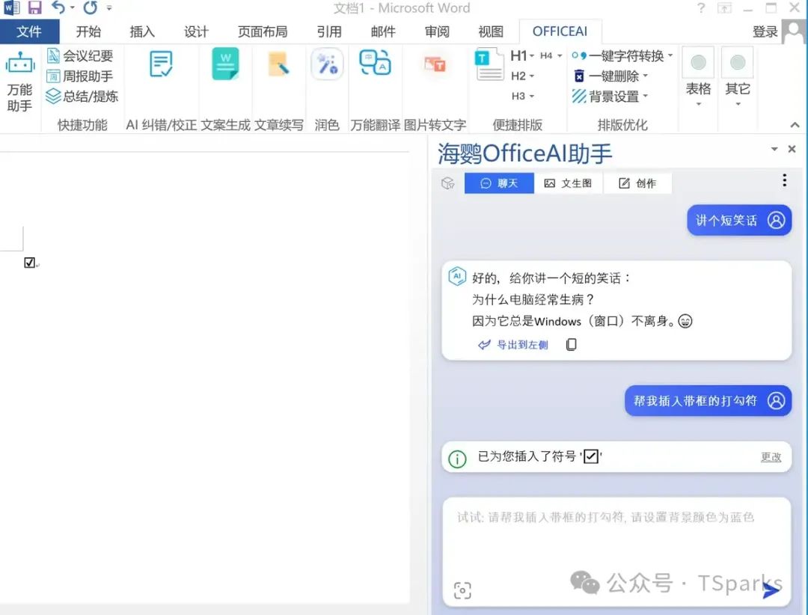Switch to the 聊天 tab in assistant

(x=499, y=183)
